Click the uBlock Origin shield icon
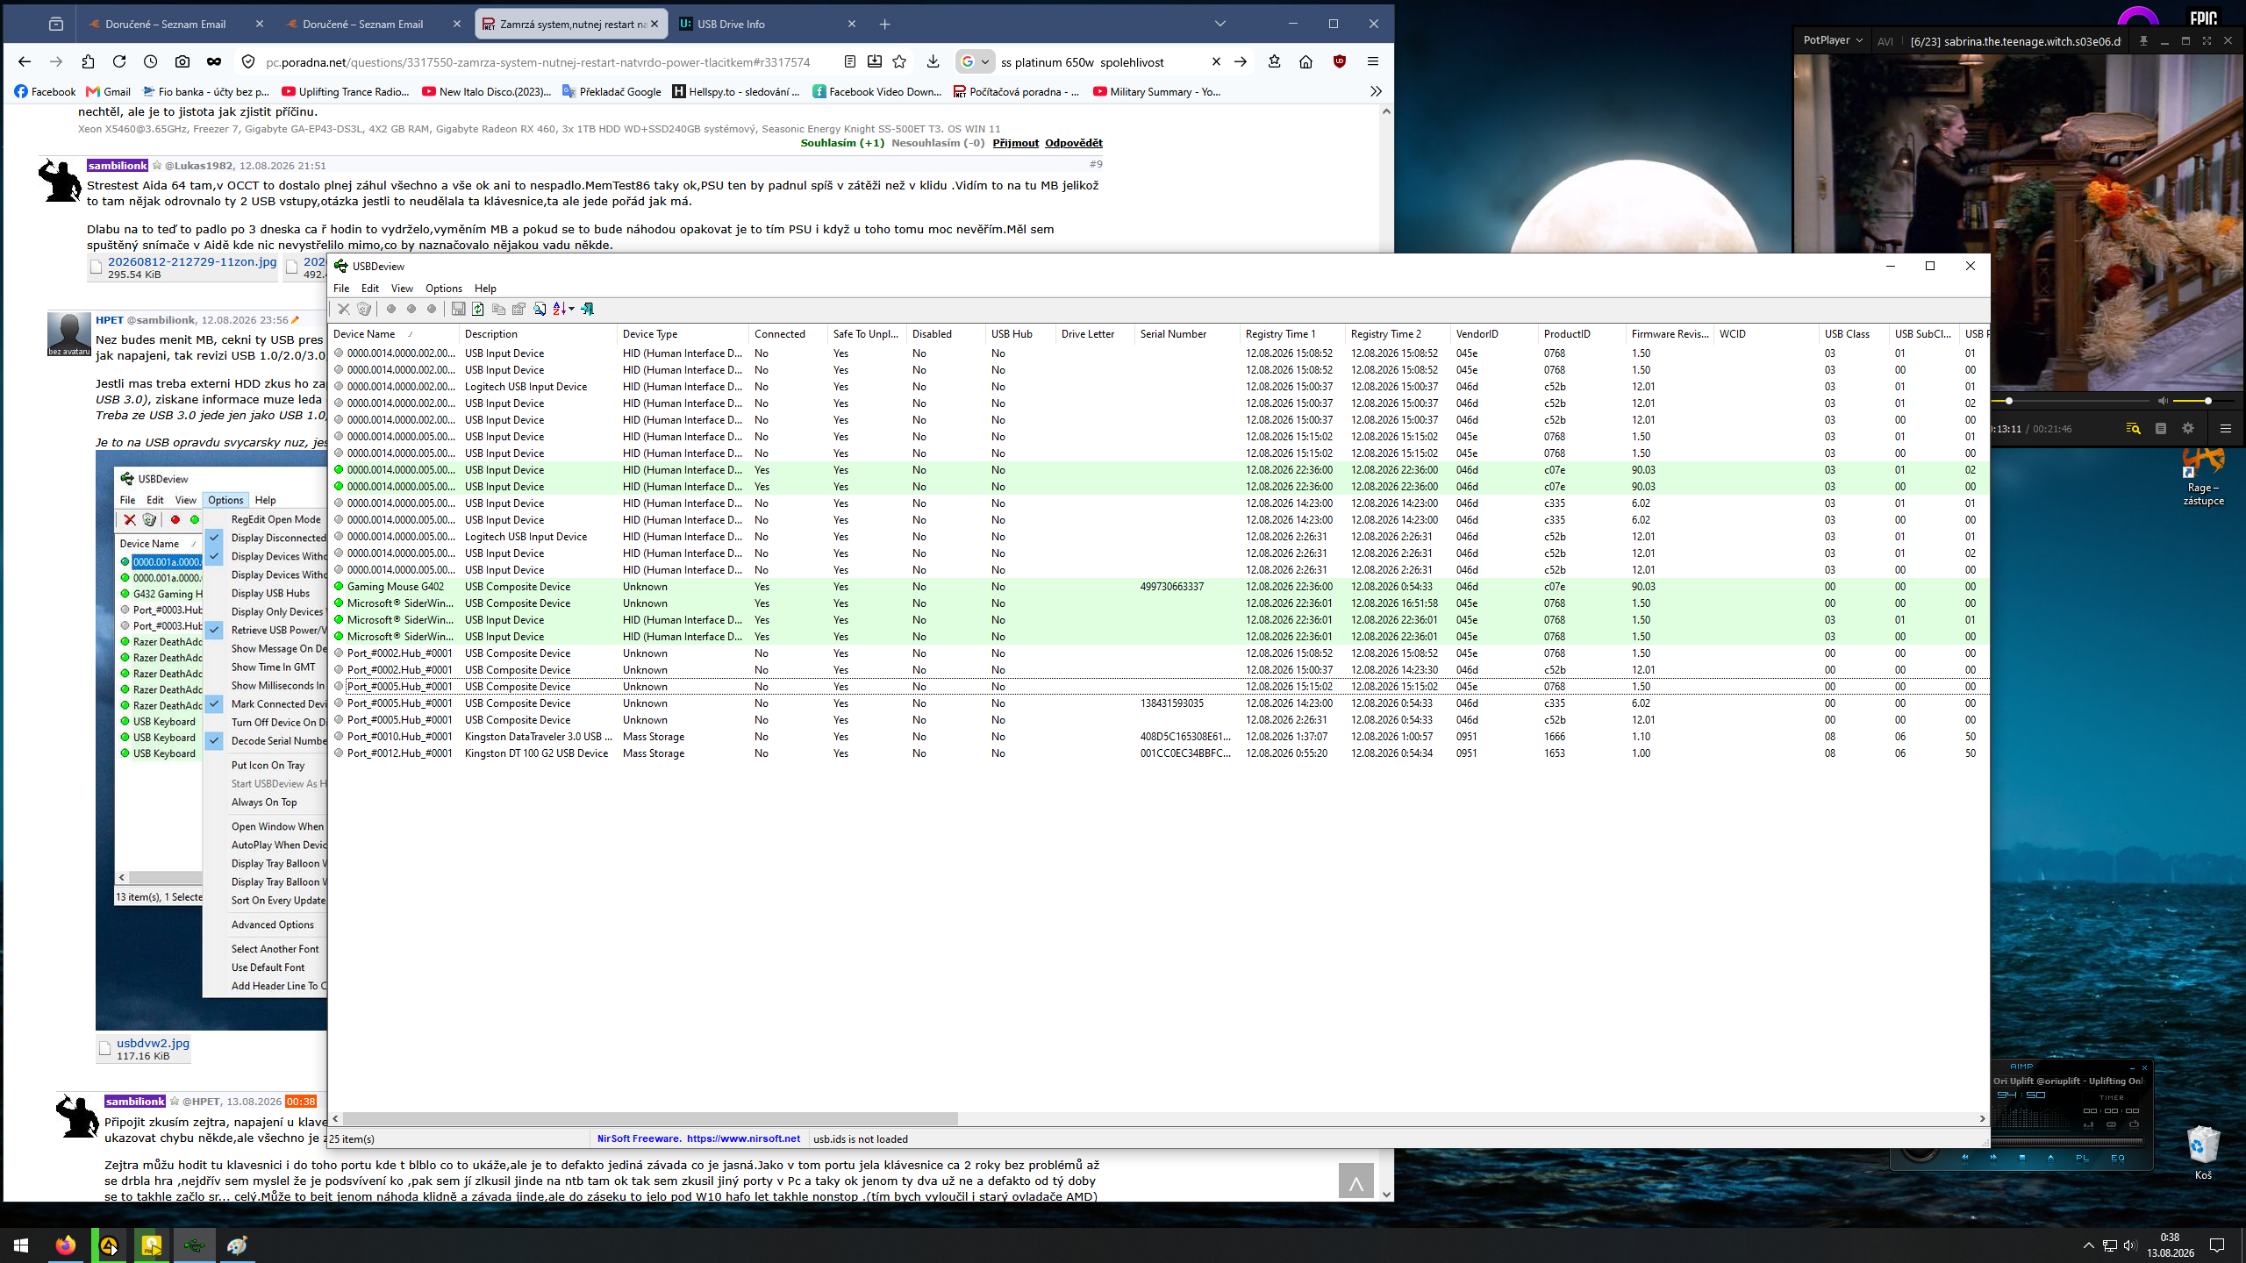The height and width of the screenshot is (1263, 2246). [1340, 61]
